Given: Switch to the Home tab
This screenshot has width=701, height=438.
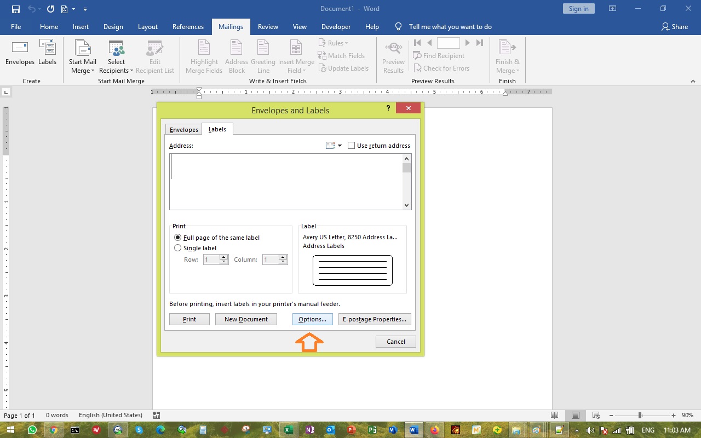Looking at the screenshot, I should pyautogui.click(x=49, y=26).
